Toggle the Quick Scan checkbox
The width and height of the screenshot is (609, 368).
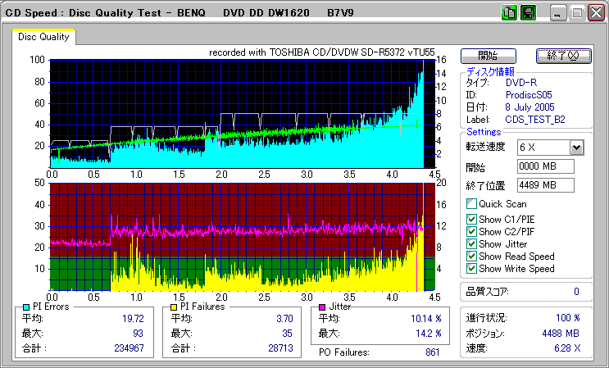point(471,204)
